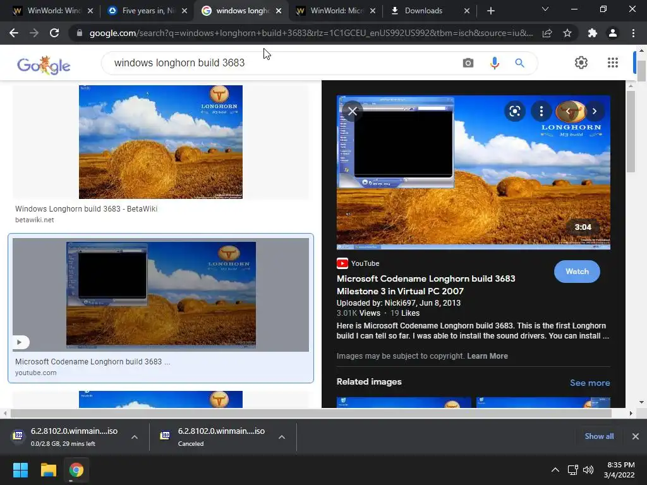Screen dimensions: 647x485
Task: Open options for the downloading ISO file
Action: pyautogui.click(x=135, y=437)
